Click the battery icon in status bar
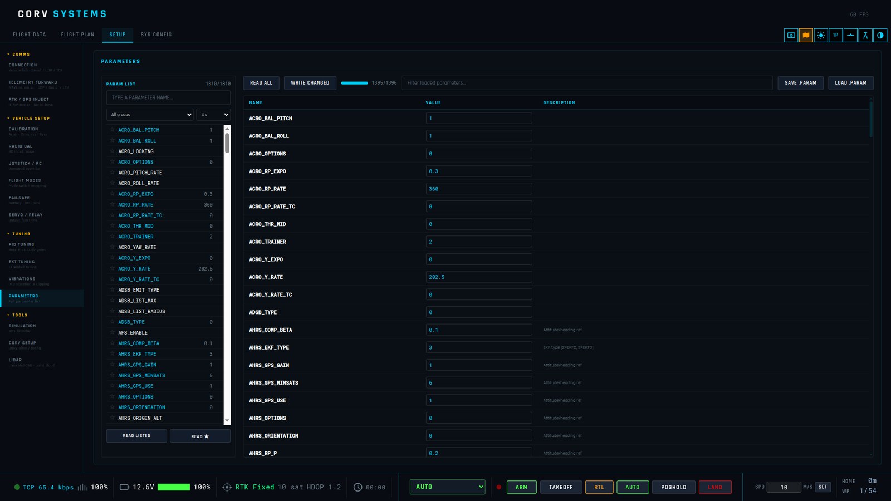Screen dimensions: 891x501 [125, 487]
